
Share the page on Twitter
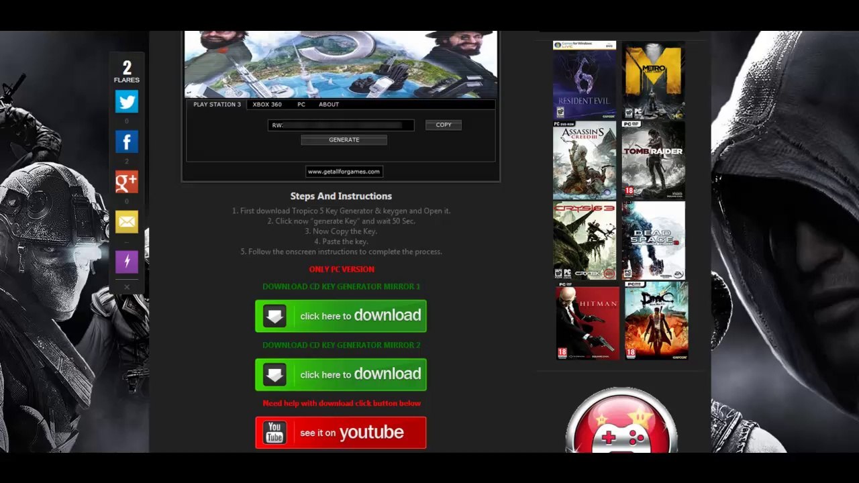pyautogui.click(x=127, y=102)
